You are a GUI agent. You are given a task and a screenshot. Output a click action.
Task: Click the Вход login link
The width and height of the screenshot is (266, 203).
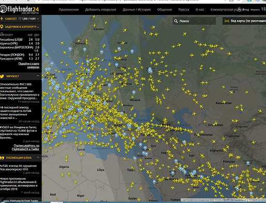(246, 10)
